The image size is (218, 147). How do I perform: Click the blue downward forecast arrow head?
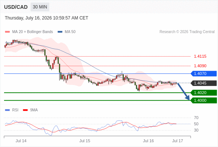click(x=188, y=98)
